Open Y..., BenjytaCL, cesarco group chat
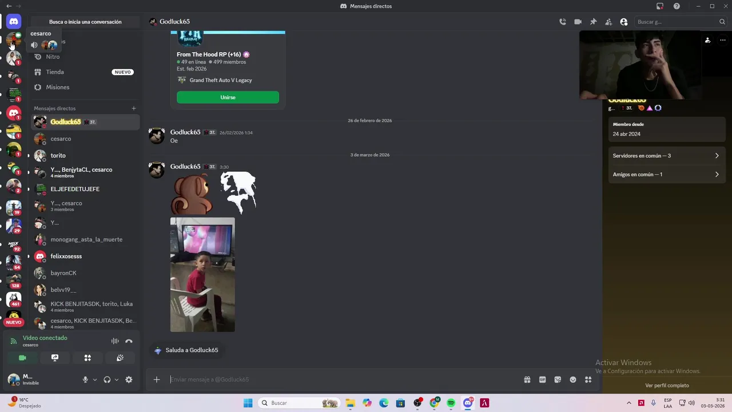The height and width of the screenshot is (412, 732). pyautogui.click(x=85, y=172)
